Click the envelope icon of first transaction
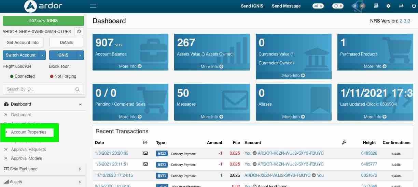Image resolution: width=418 pixels, height=187 pixels. [x=145, y=153]
